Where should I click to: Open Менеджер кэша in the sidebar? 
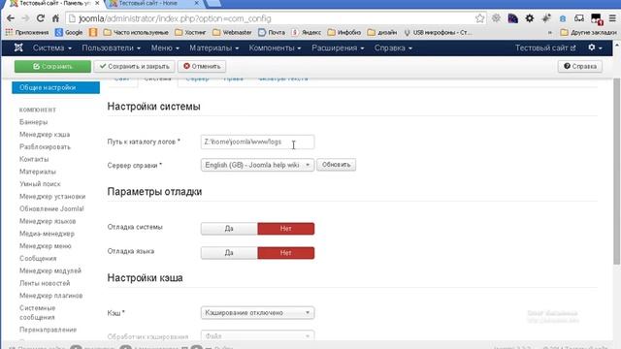pos(45,135)
